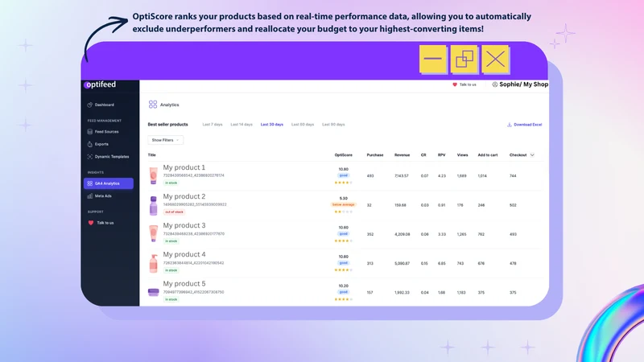Viewport: 644px width, 362px height.
Task: Click the download arrow icon
Action: point(510,125)
